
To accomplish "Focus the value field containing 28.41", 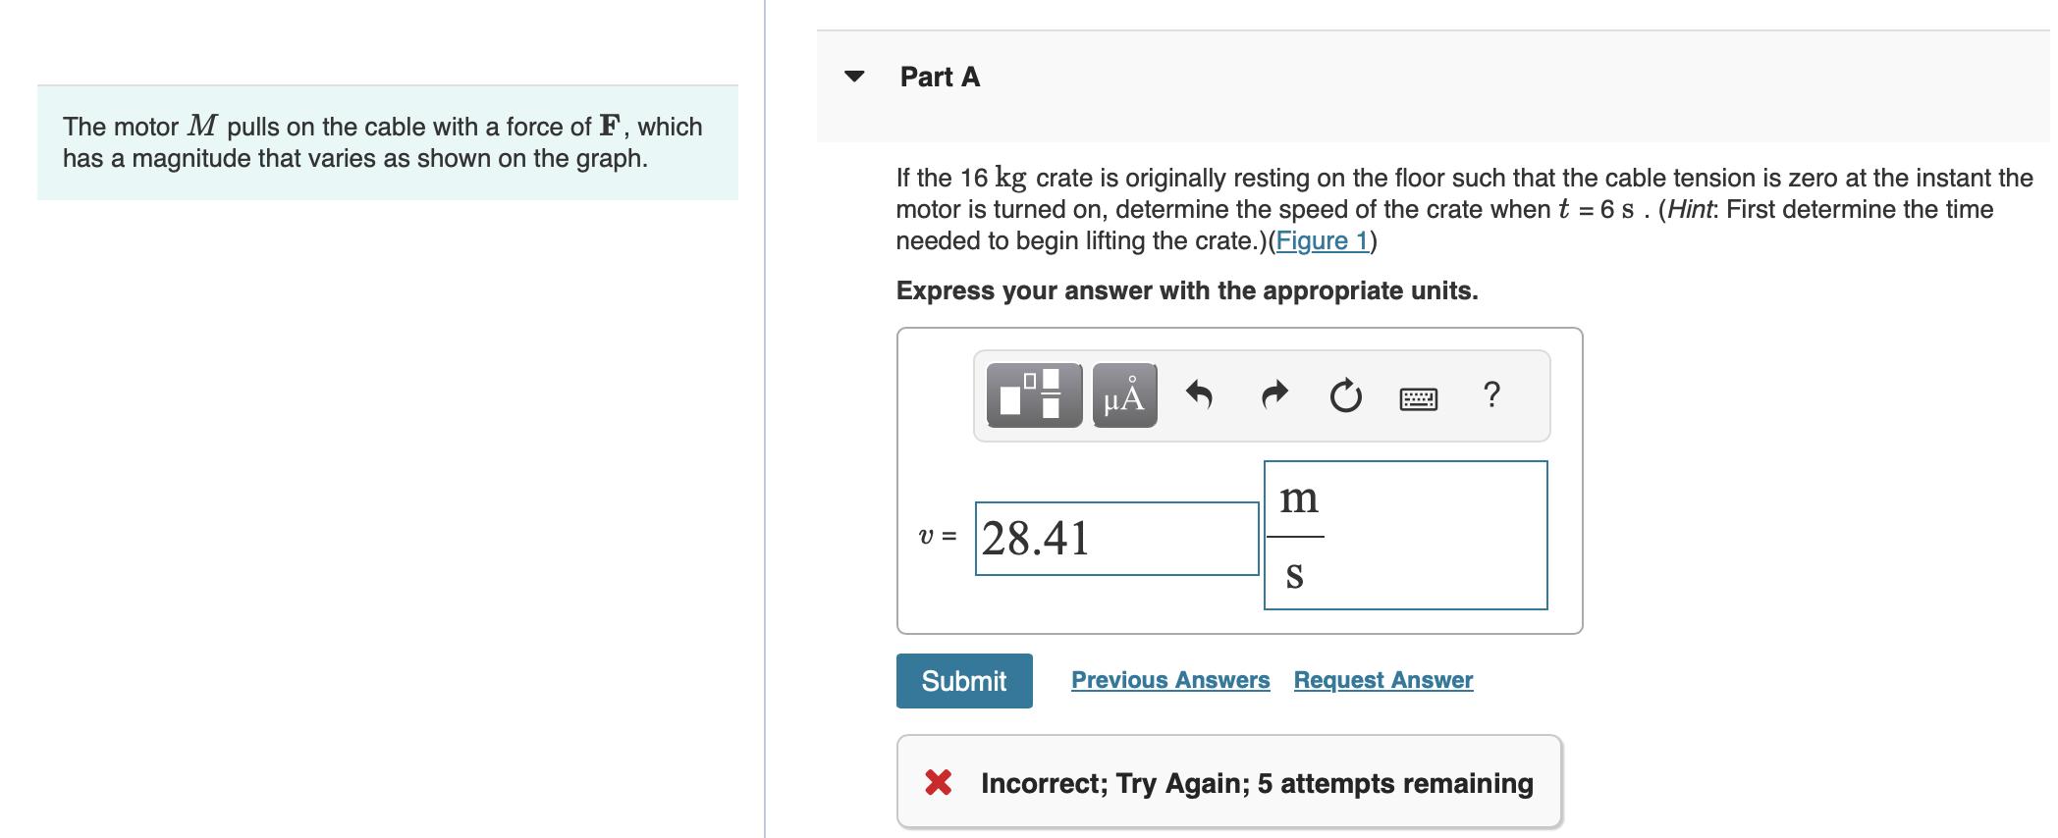I will (1116, 539).
